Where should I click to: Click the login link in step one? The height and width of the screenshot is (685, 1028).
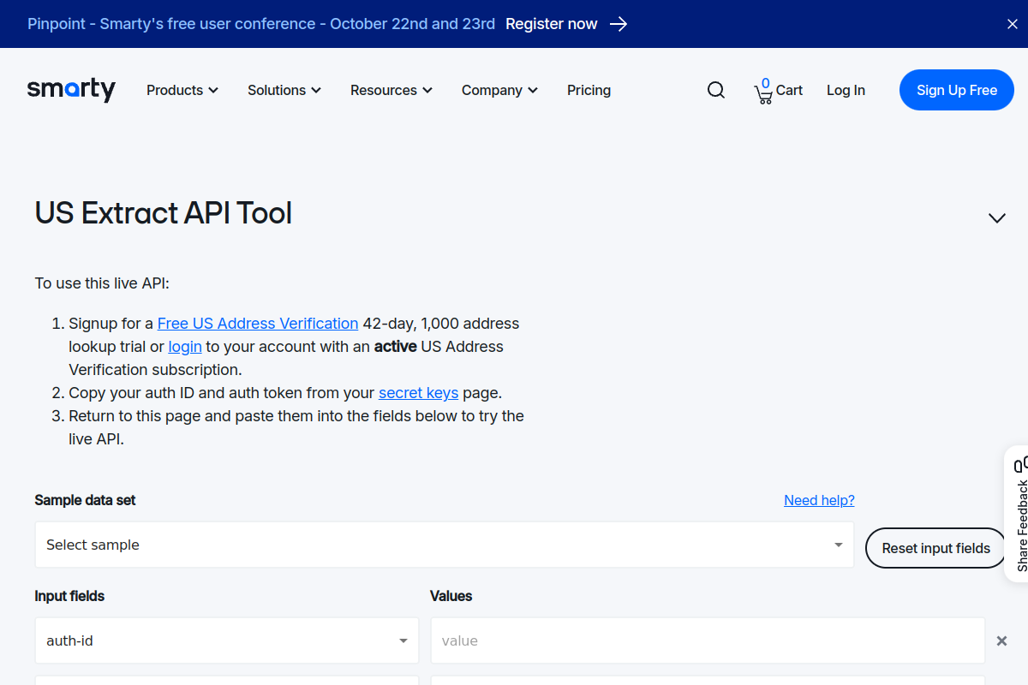(185, 347)
